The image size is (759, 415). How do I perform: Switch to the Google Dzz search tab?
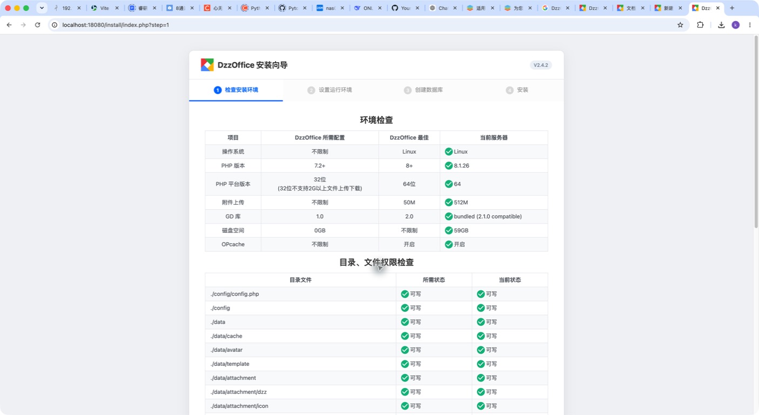pos(555,8)
